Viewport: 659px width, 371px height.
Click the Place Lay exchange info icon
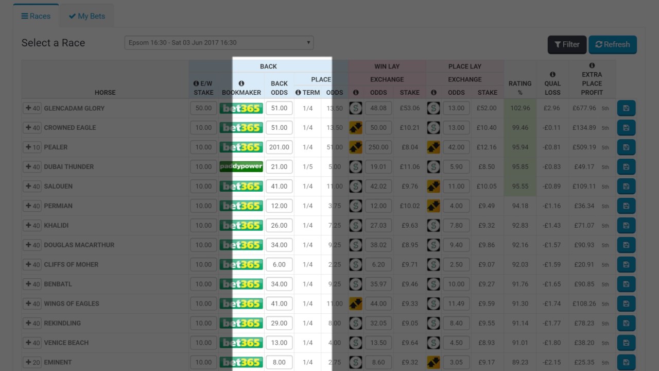tap(433, 93)
